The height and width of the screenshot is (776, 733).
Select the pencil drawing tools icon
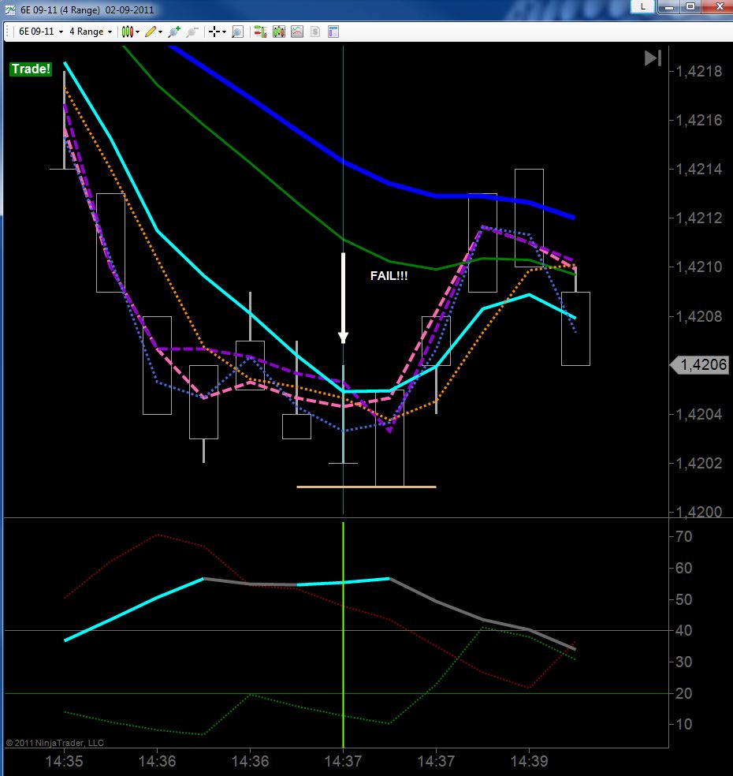coord(151,32)
